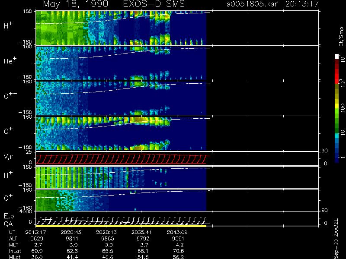Viewport: 346px width, 259px height.
Task: Select the colorbar tick label 10^3
Action: (342, 84)
